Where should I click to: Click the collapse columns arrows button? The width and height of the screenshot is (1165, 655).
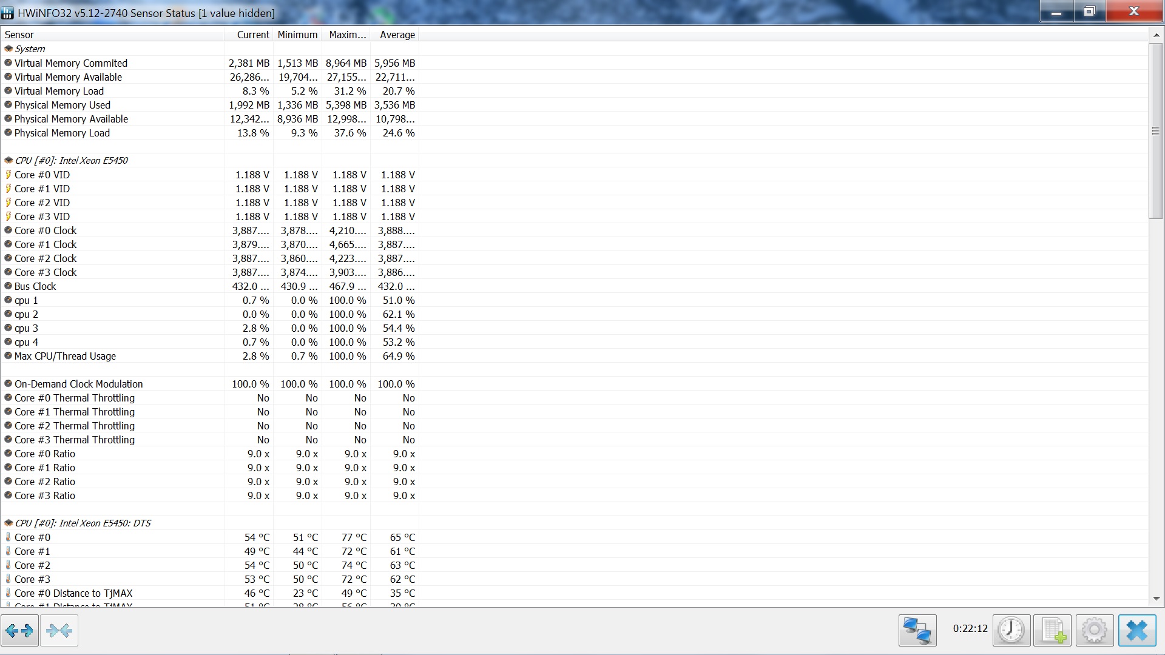tap(59, 631)
